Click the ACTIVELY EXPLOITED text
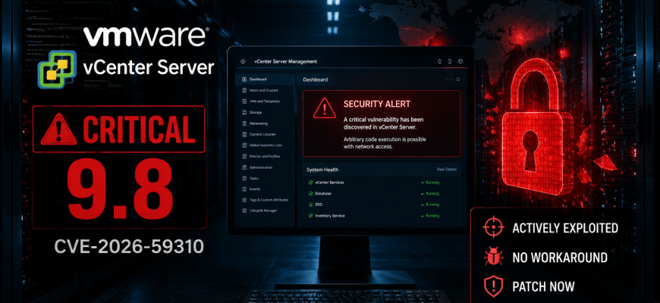 565,229
